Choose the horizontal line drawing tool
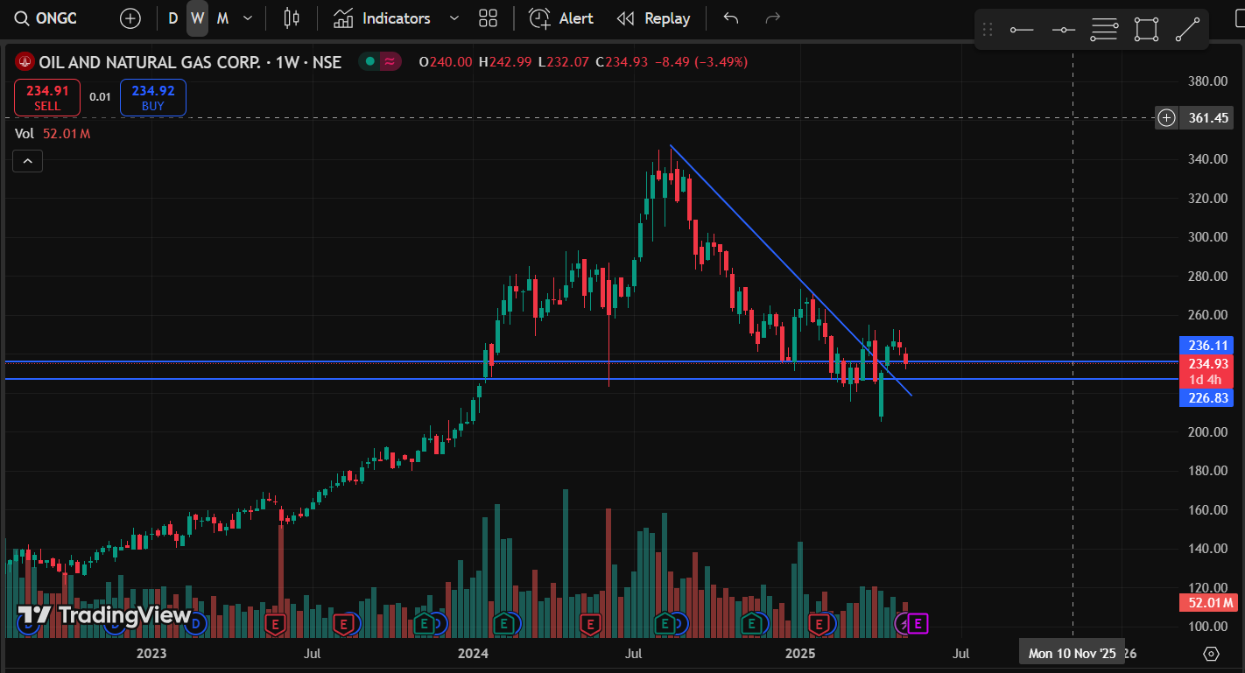Image resolution: width=1245 pixels, height=673 pixels. [x=1063, y=30]
